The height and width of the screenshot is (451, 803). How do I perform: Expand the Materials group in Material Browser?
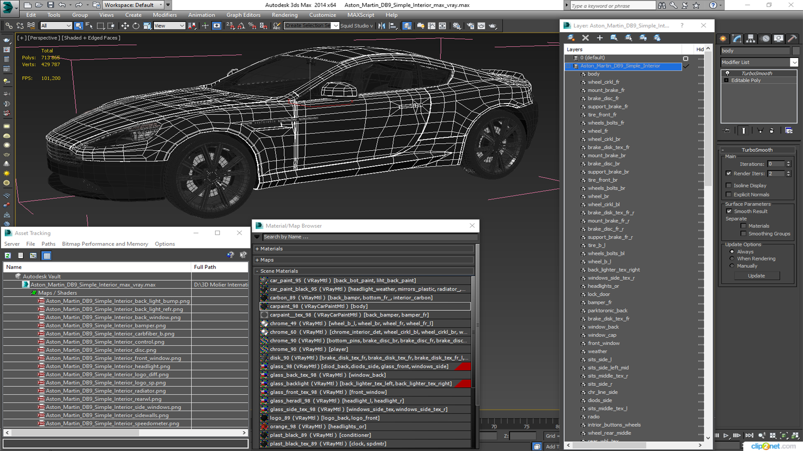tap(257, 248)
